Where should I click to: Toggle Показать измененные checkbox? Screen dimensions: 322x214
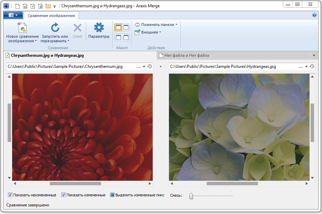pyautogui.click(x=63, y=195)
